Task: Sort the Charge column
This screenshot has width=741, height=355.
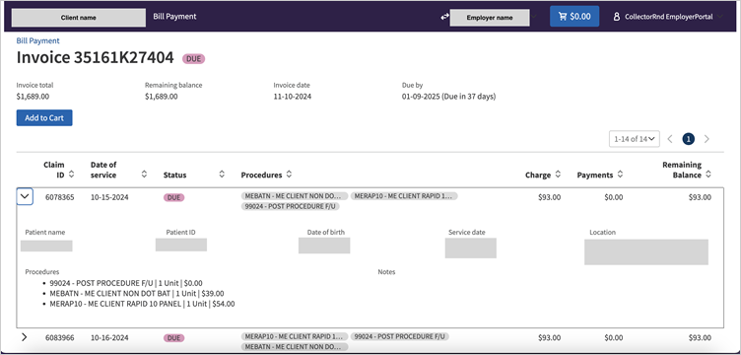Action: pyautogui.click(x=558, y=175)
